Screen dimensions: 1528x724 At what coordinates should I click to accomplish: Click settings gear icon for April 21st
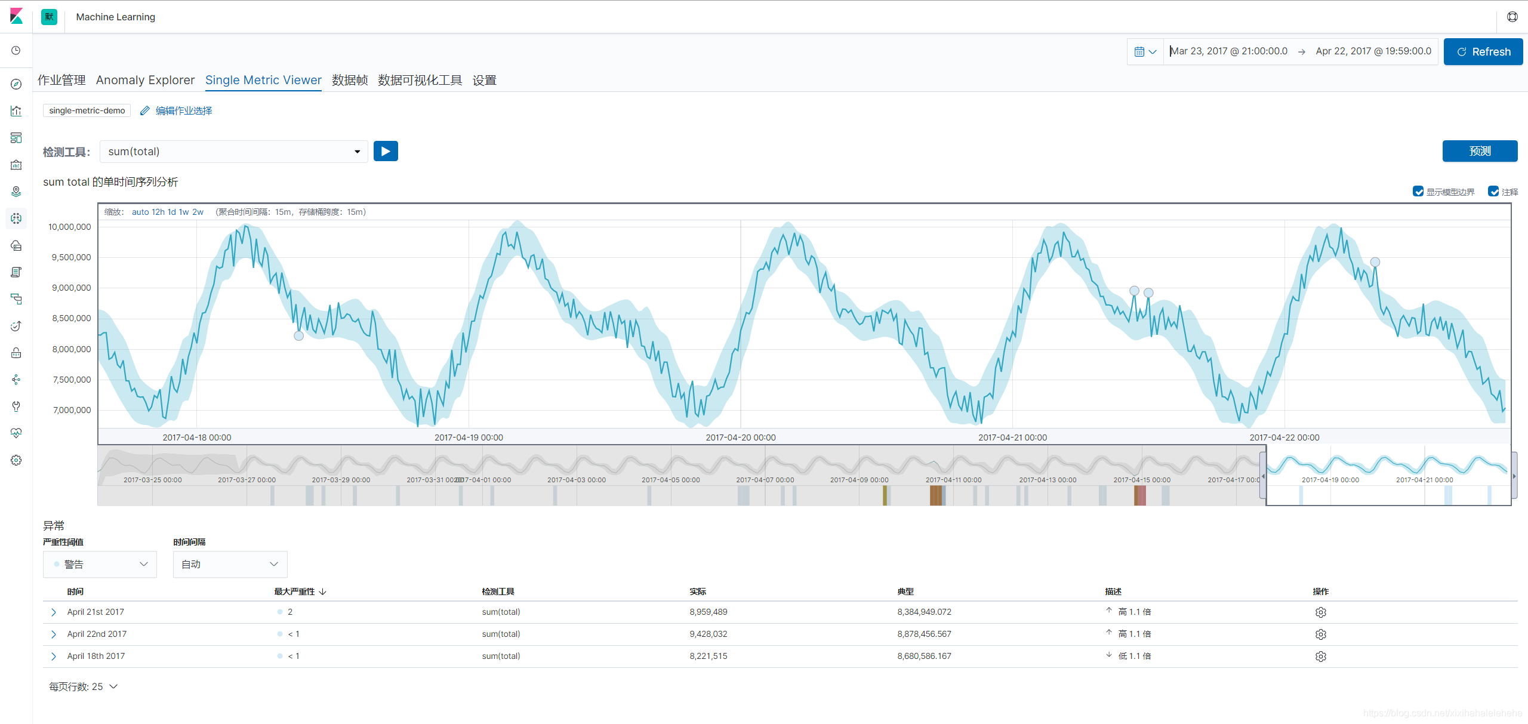coord(1321,612)
